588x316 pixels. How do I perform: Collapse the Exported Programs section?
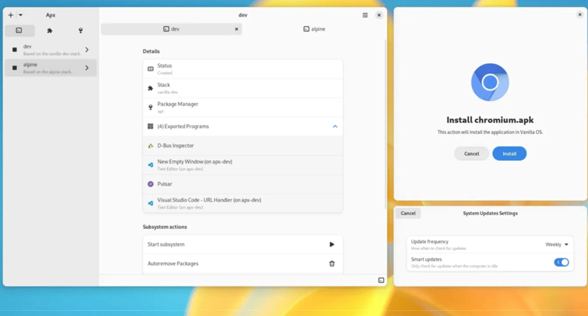click(x=335, y=127)
